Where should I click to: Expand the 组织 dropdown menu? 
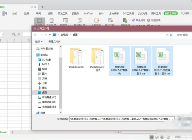pos(39,41)
